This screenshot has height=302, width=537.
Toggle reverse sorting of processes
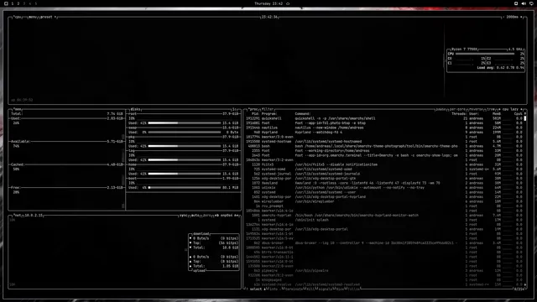tap(476, 109)
